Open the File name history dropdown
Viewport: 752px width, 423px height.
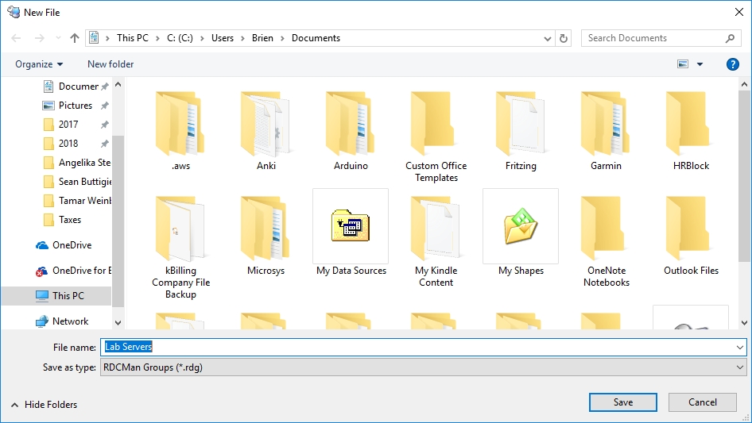click(740, 347)
